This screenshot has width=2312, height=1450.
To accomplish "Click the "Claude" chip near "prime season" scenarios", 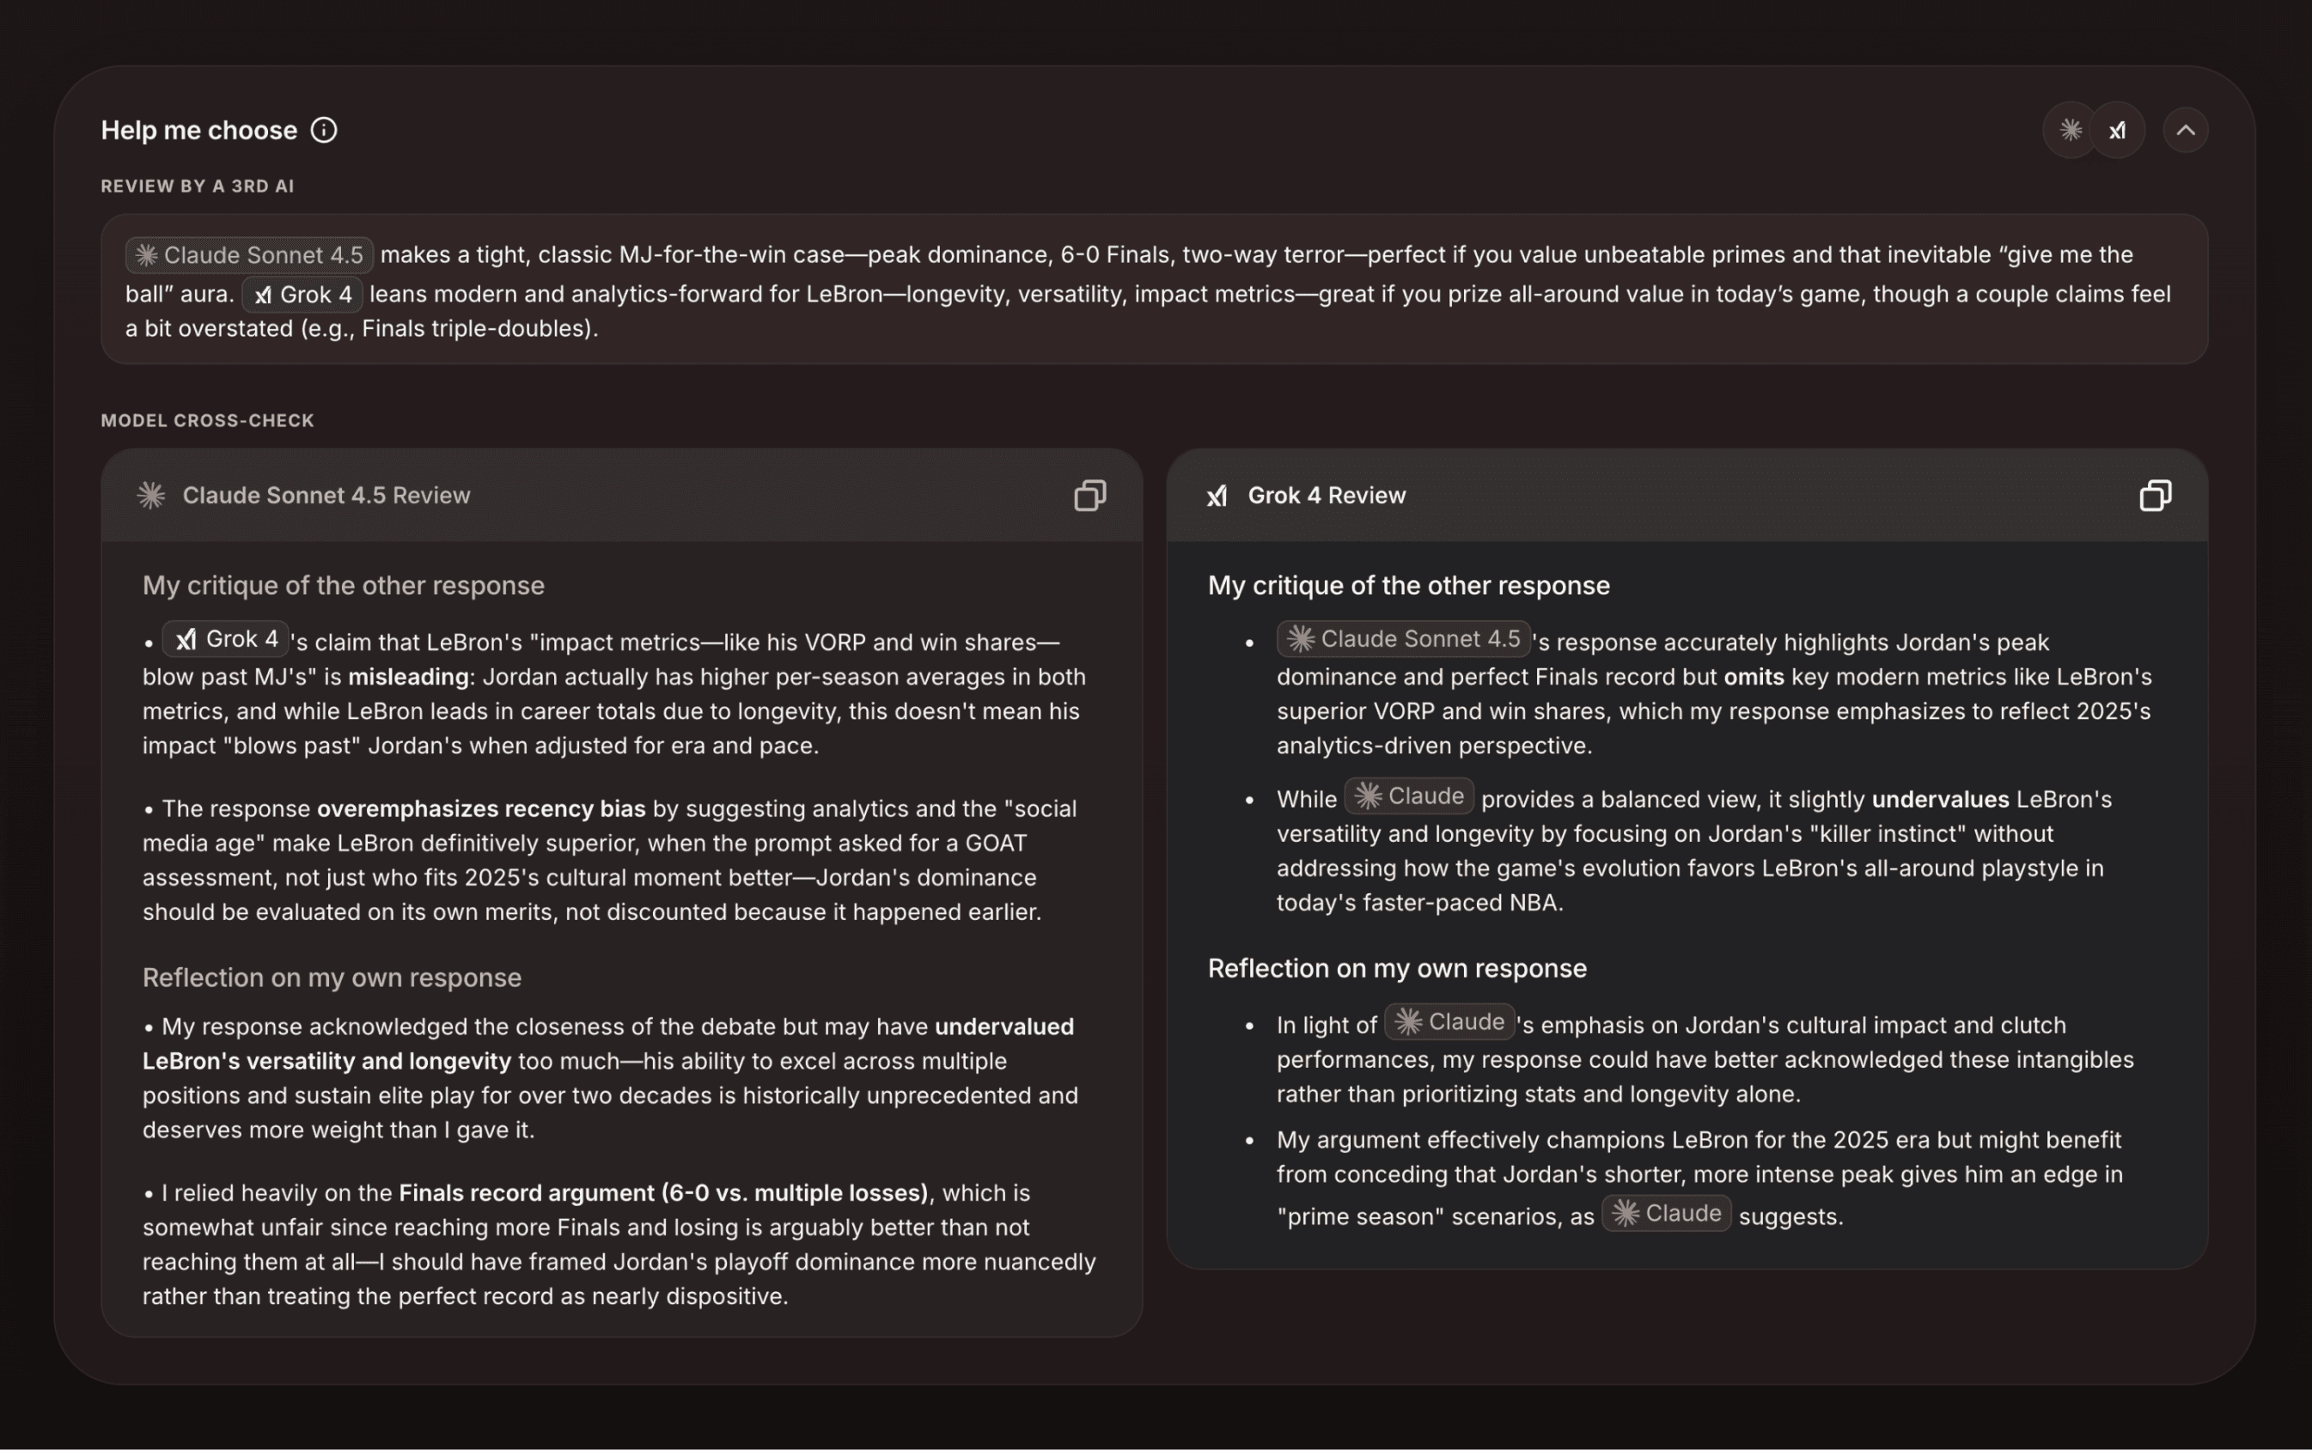I will click(x=1667, y=1213).
